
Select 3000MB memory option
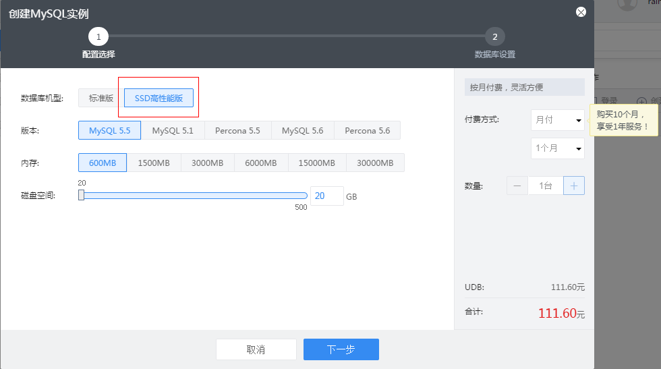point(208,163)
